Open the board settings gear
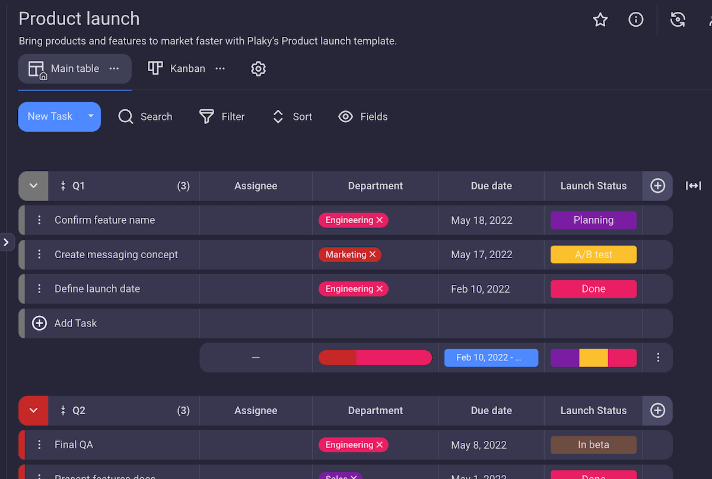This screenshot has height=479, width=712. tap(258, 69)
